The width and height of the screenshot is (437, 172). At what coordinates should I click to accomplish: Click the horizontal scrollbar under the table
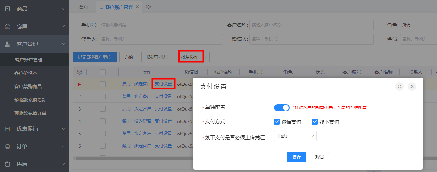click(x=135, y=158)
